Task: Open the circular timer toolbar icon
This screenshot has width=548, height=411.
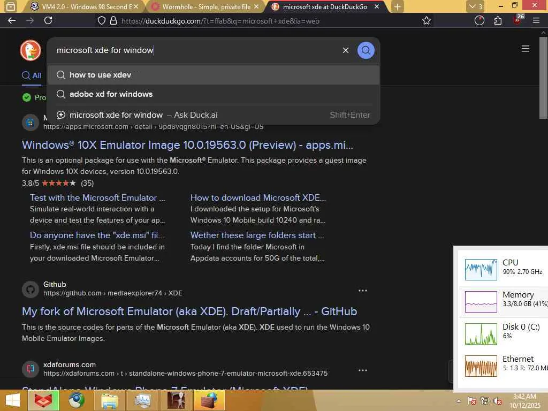Action: (479, 21)
